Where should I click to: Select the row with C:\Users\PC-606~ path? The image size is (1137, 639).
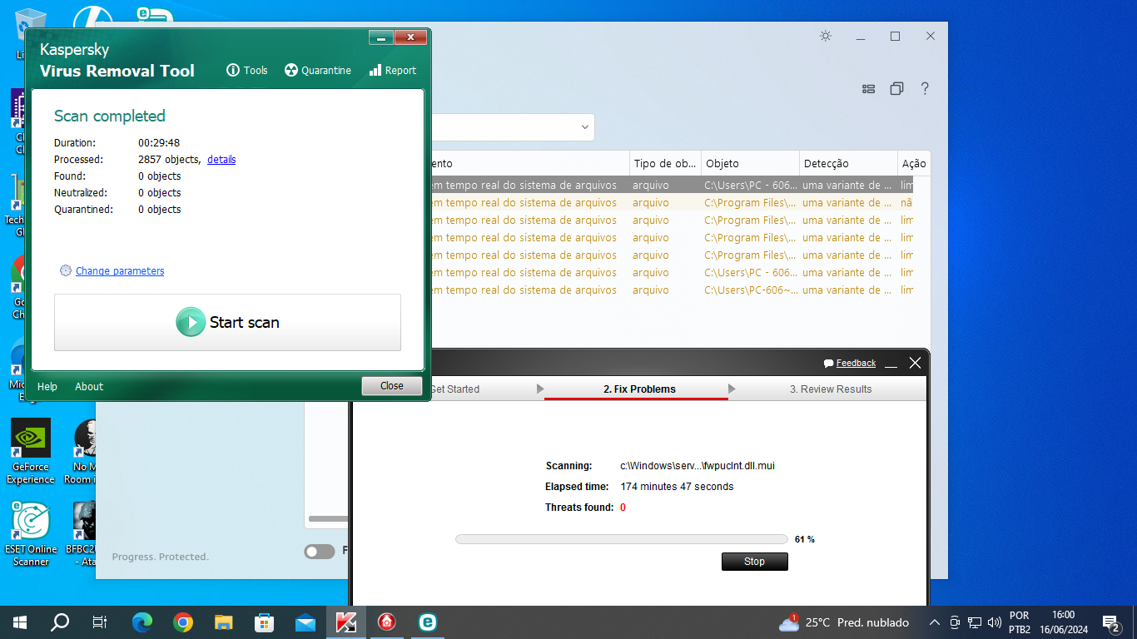(x=672, y=290)
